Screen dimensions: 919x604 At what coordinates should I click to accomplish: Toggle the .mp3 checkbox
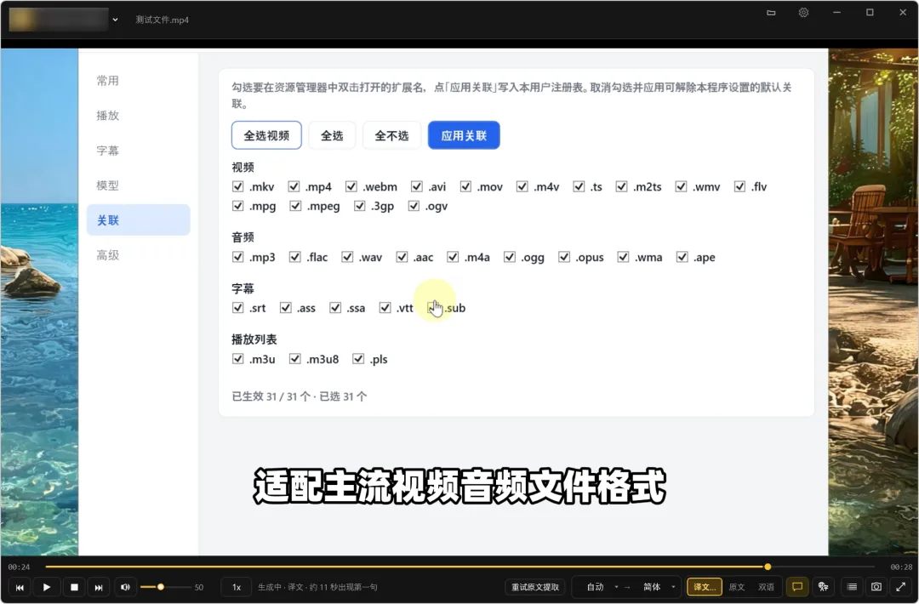pos(237,257)
